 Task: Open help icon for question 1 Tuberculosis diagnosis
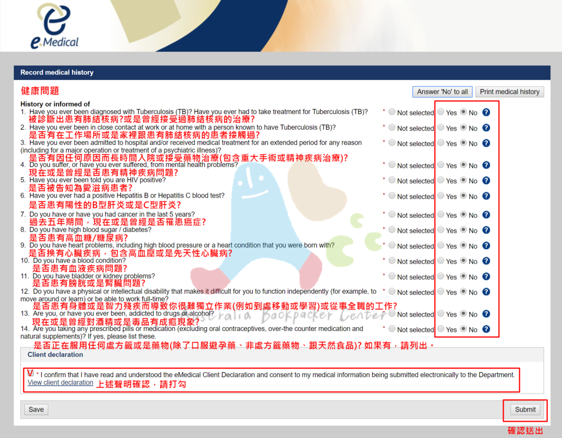point(486,112)
